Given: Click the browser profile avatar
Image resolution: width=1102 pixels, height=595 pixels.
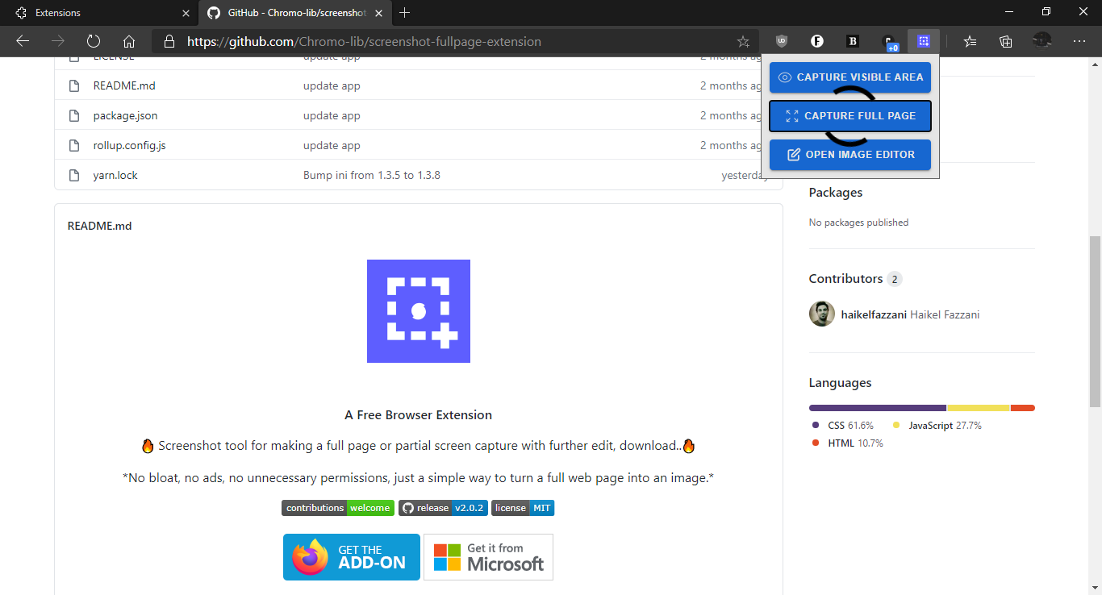Looking at the screenshot, I should coord(1042,40).
